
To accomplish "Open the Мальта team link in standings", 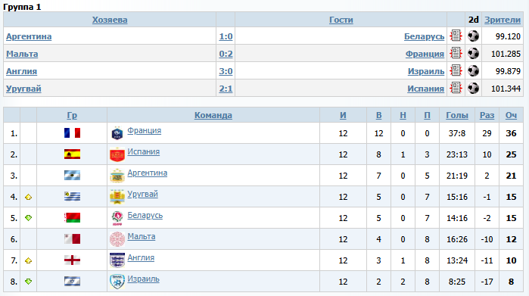I will [142, 237].
